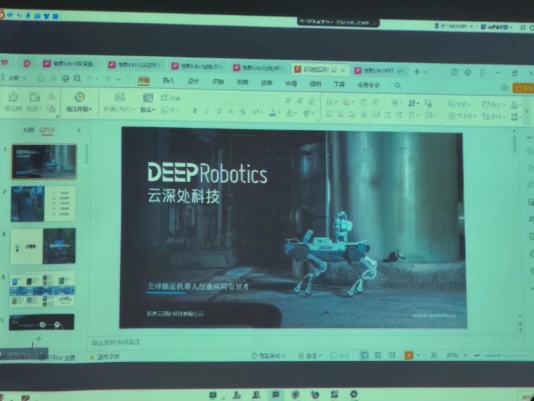Open the 文件 file menu dropdown
This screenshot has width=534, height=401.
[x=14, y=78]
